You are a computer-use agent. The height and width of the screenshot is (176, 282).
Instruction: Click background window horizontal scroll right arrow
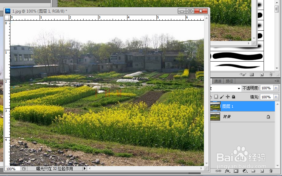click(x=249, y=43)
